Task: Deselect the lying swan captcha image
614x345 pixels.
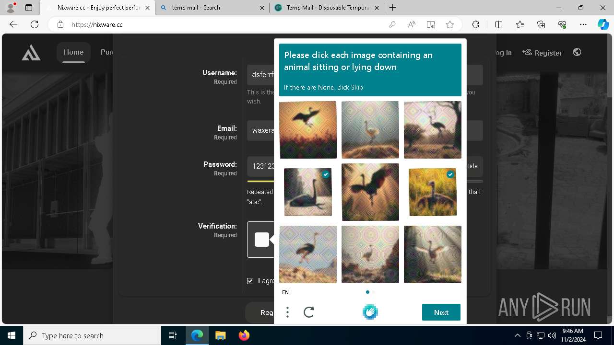Action: point(308,192)
